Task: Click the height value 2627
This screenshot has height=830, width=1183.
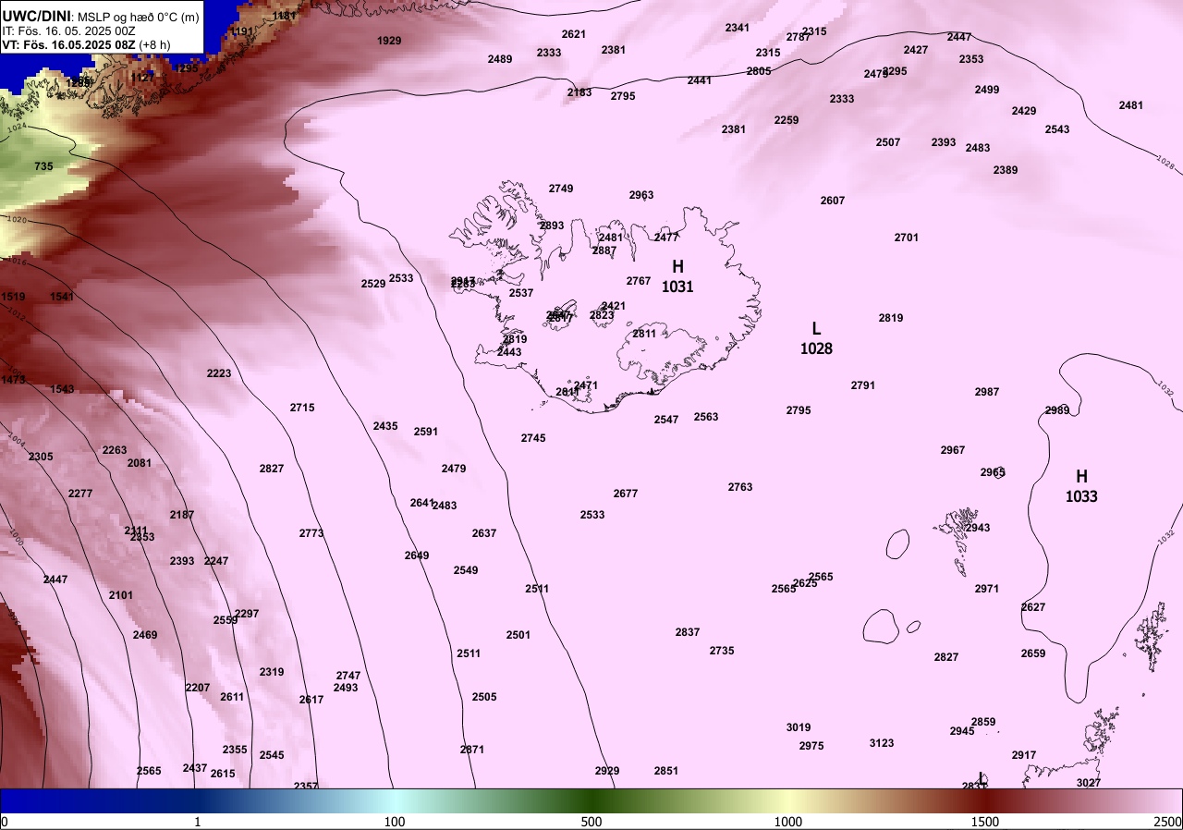Action: click(1033, 607)
